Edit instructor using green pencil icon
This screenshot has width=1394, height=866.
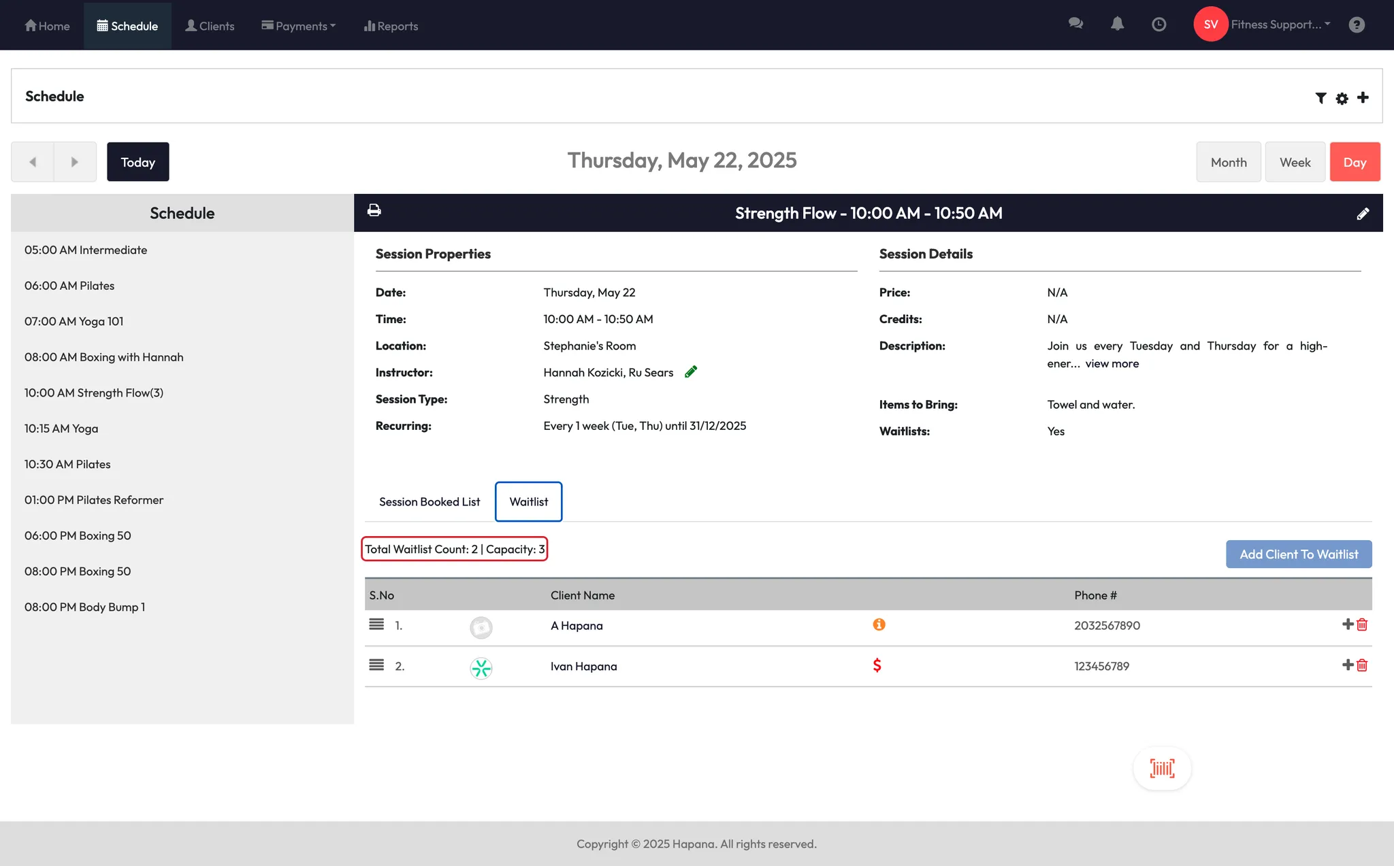coord(691,371)
